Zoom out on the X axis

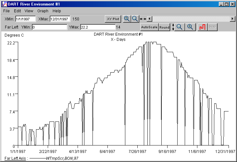pyautogui.click(x=135, y=19)
